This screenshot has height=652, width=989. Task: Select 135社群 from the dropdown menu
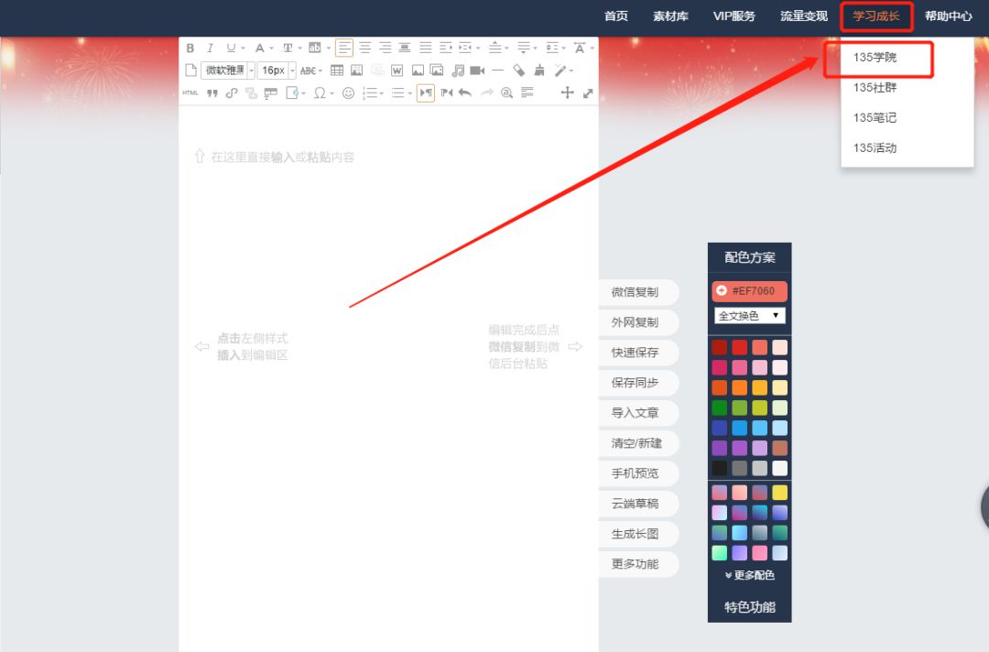pyautogui.click(x=875, y=88)
